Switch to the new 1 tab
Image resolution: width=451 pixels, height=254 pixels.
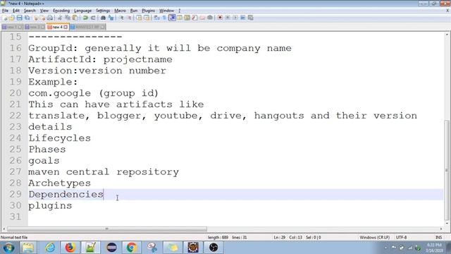[11, 27]
